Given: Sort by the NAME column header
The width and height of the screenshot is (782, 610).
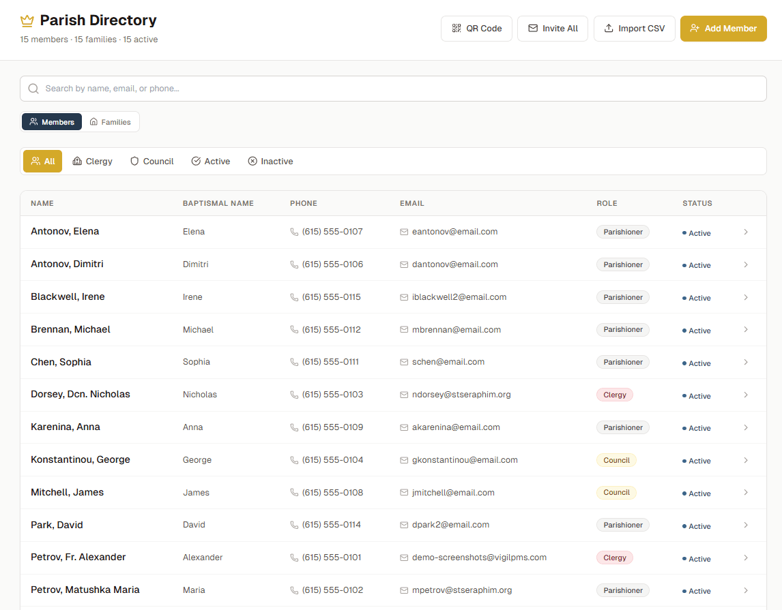Looking at the screenshot, I should [42, 203].
